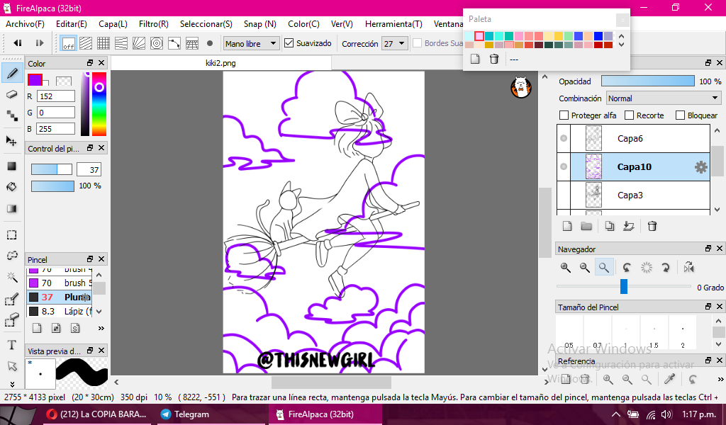
Task: Select the Eraser tool
Action: (x=13, y=95)
